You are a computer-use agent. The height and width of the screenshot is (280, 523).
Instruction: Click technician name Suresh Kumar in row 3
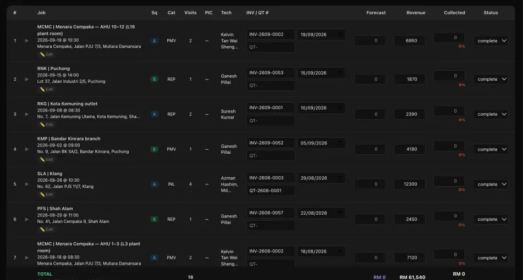(x=228, y=114)
